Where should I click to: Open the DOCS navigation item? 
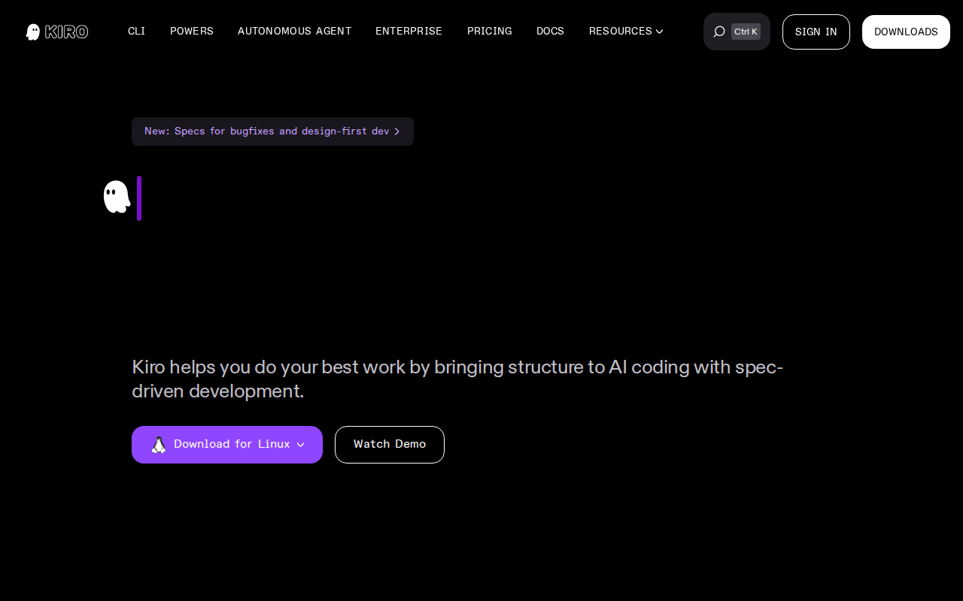(550, 32)
